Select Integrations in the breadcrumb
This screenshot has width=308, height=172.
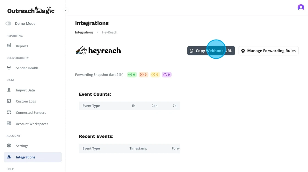(x=84, y=32)
